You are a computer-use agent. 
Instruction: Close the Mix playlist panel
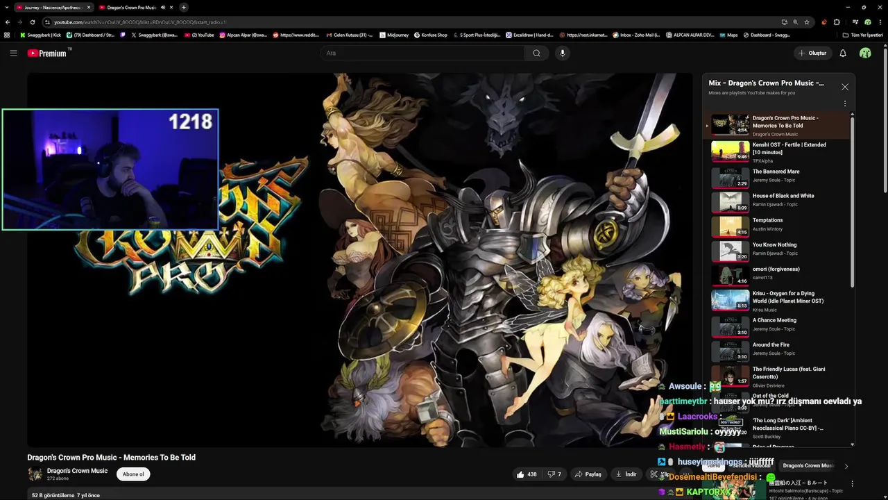(845, 87)
